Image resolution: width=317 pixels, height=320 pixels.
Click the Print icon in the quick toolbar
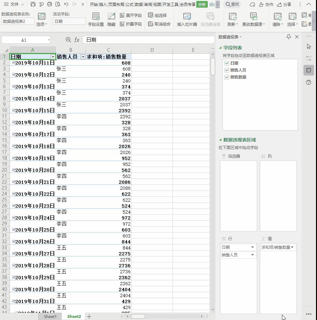tap(50, 4)
